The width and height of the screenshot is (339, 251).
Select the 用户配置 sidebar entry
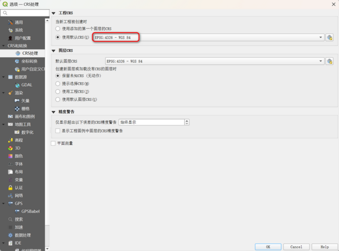click(x=22, y=38)
